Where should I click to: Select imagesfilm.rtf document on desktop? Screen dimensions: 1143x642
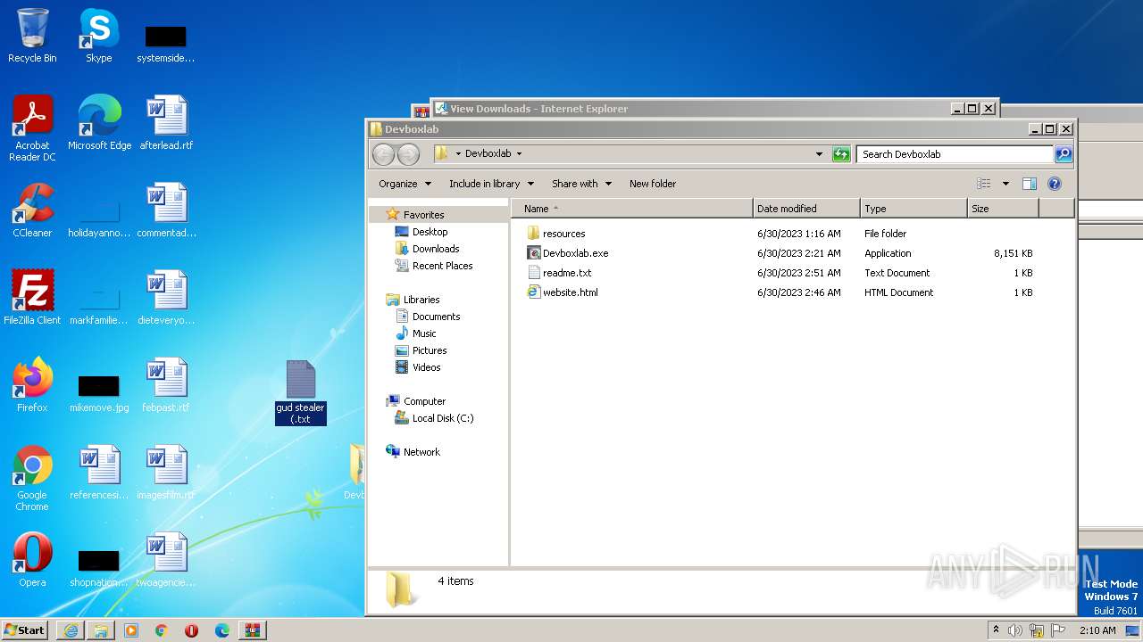point(166,473)
